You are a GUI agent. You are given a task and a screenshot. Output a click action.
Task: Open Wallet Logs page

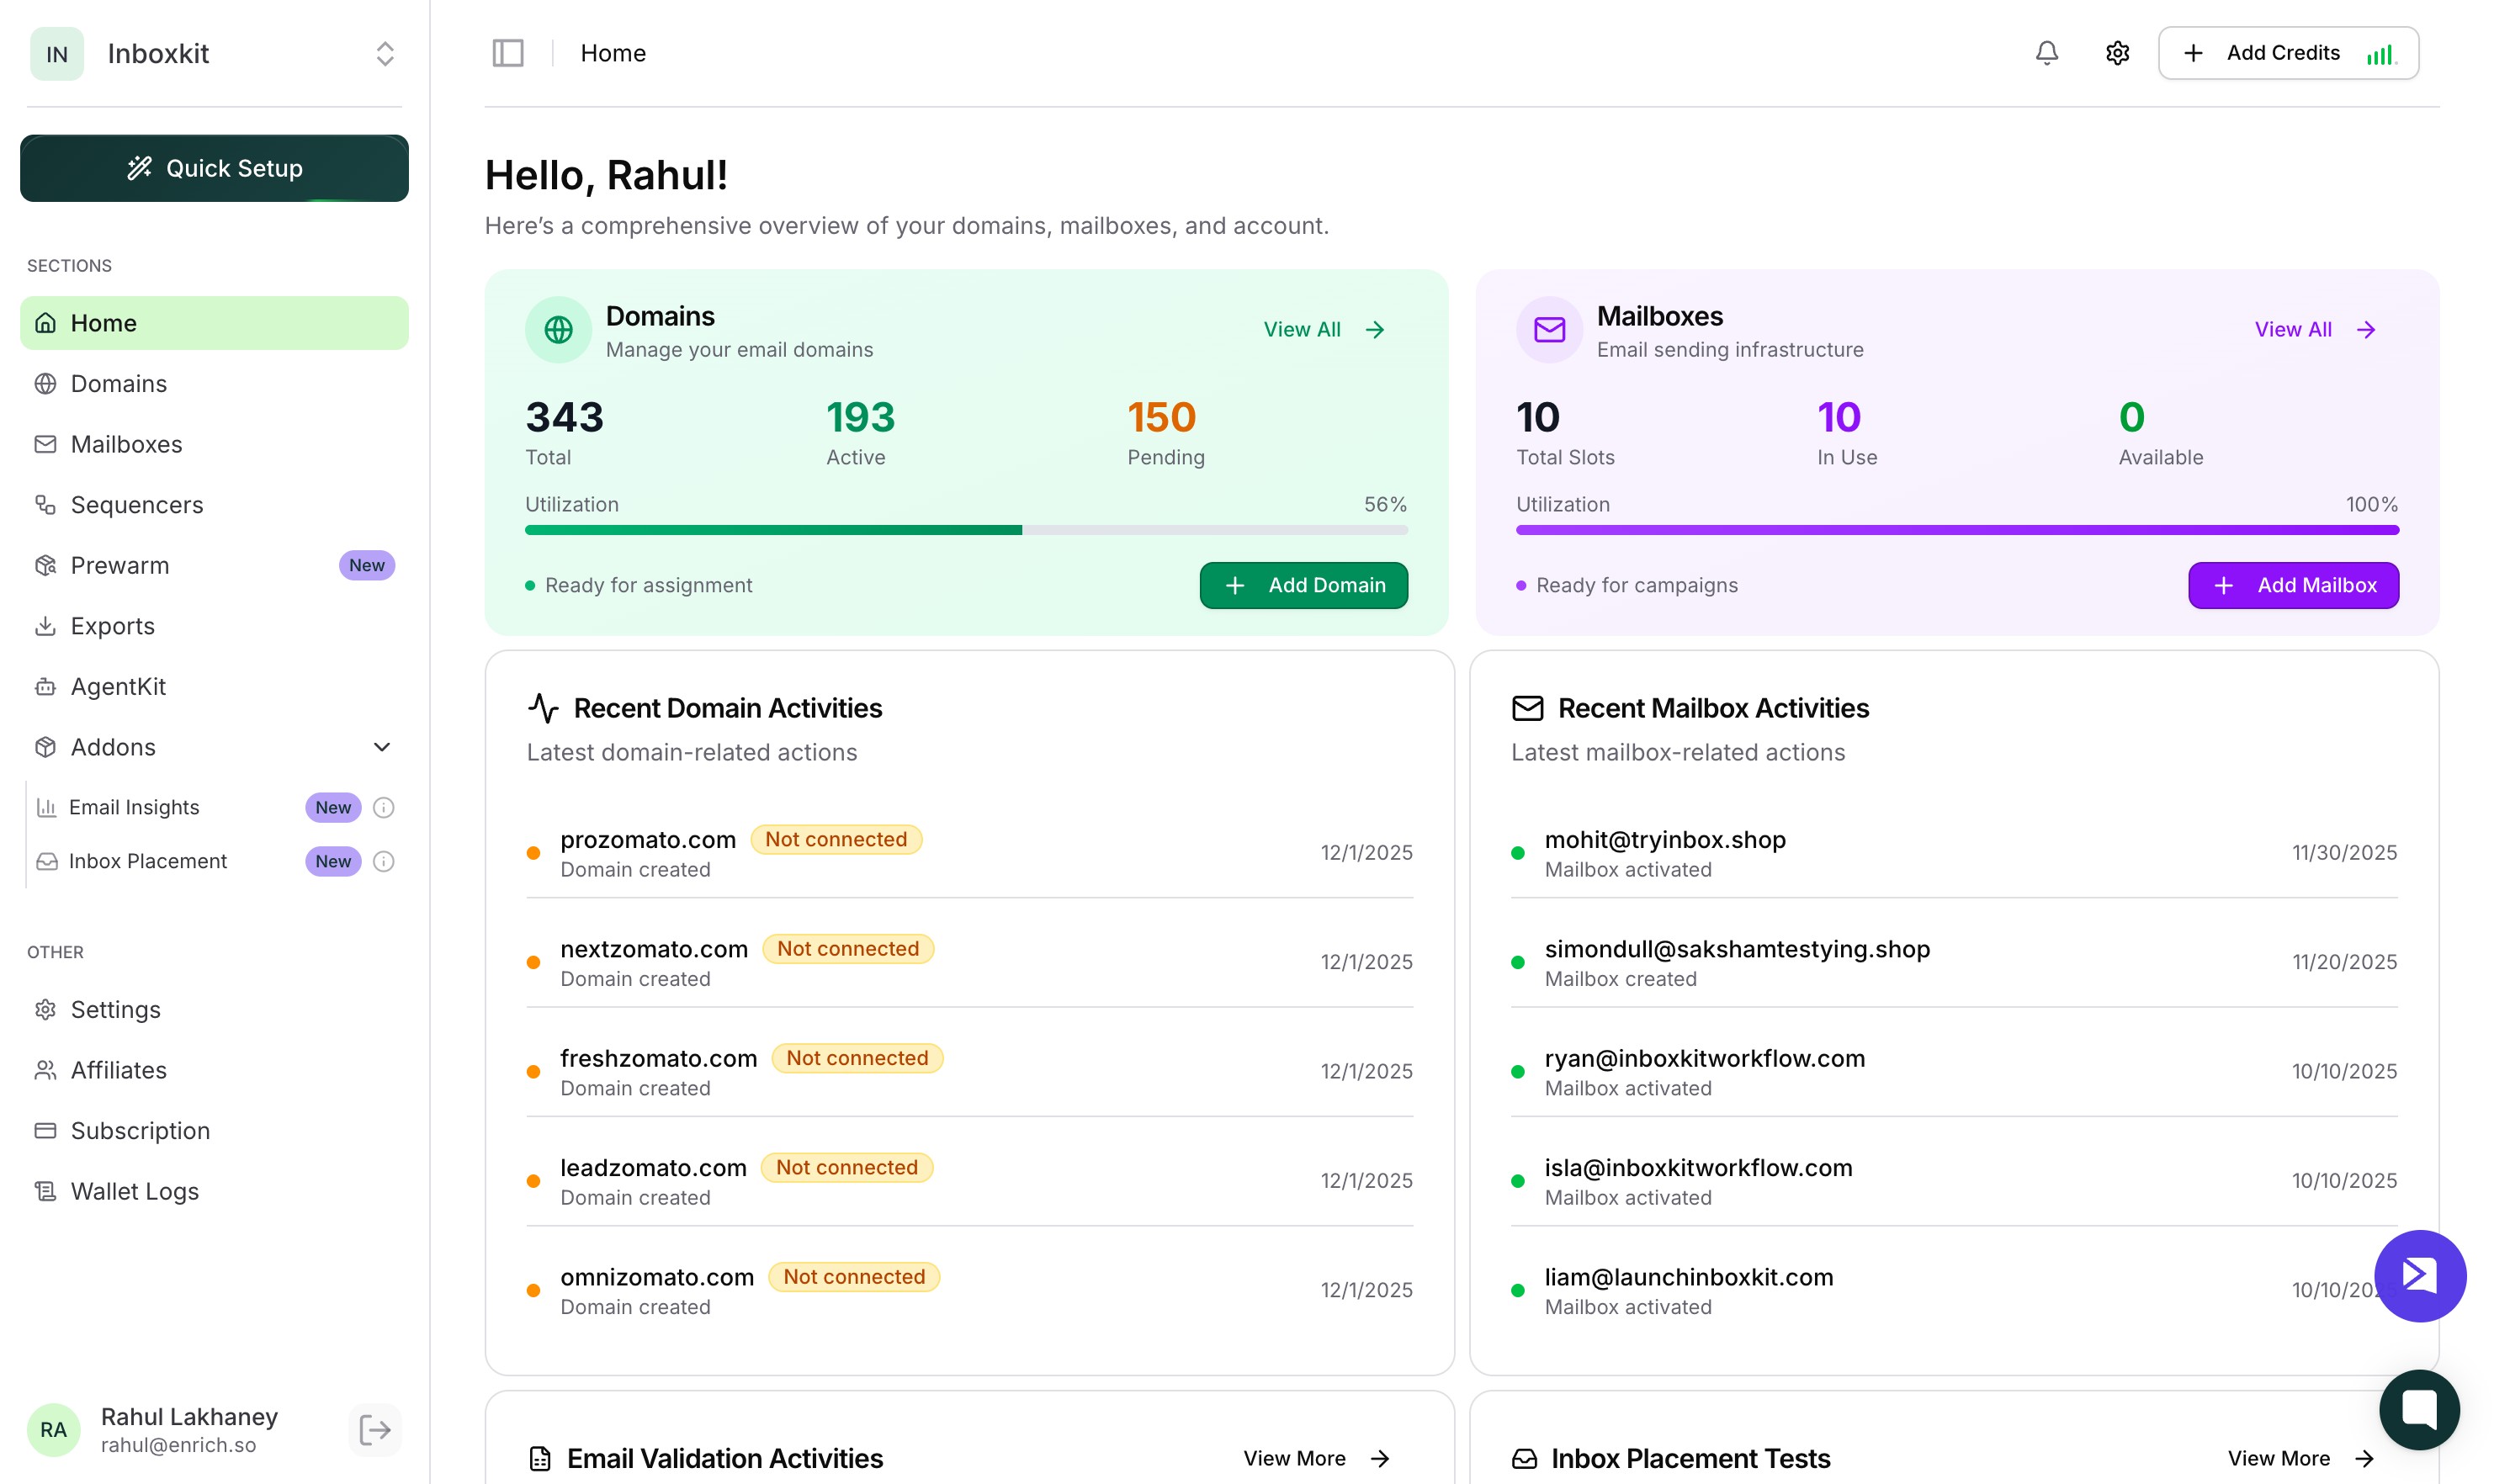point(135,1191)
